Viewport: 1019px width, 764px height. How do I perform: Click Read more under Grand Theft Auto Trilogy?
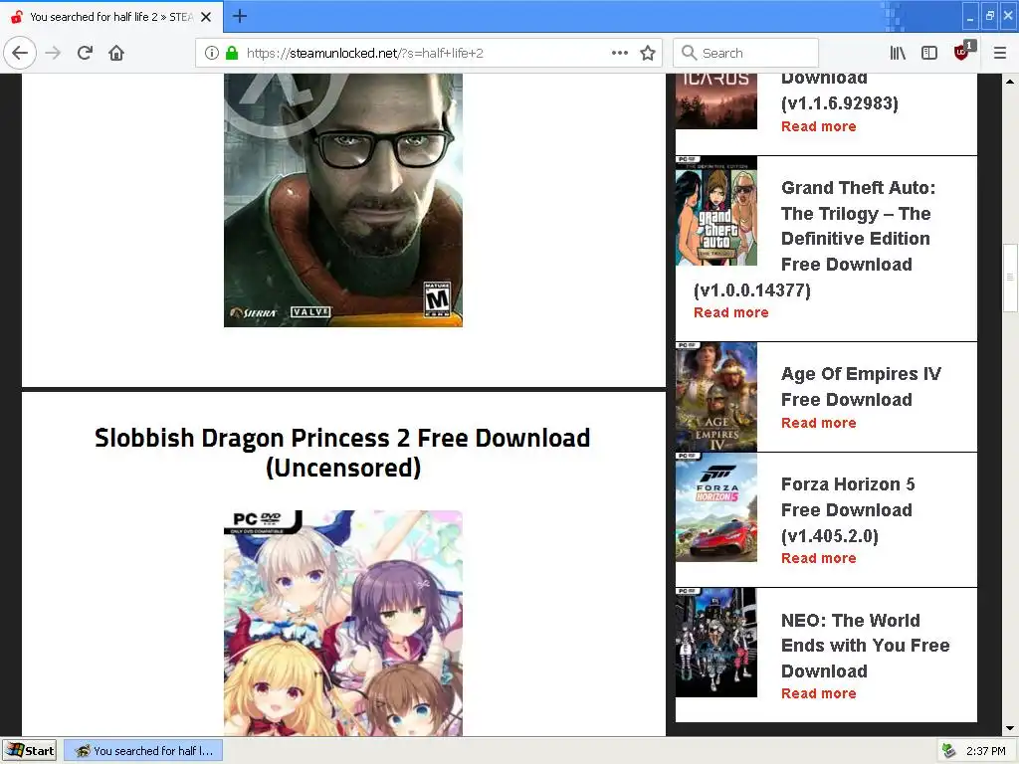[730, 312]
